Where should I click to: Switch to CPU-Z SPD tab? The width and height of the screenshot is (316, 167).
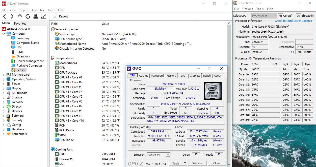[x=183, y=75]
